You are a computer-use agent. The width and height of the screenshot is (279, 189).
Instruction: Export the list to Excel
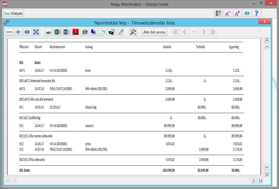click(x=57, y=32)
